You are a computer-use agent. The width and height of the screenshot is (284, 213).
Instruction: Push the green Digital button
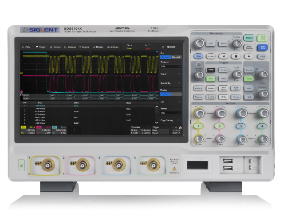[249, 79]
